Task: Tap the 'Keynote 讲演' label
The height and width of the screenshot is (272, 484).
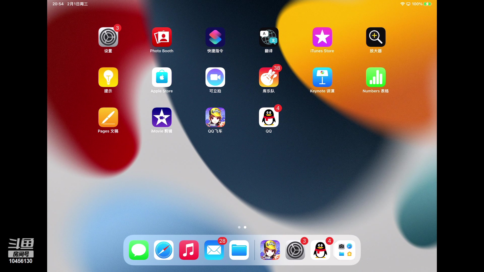Action: tap(322, 91)
